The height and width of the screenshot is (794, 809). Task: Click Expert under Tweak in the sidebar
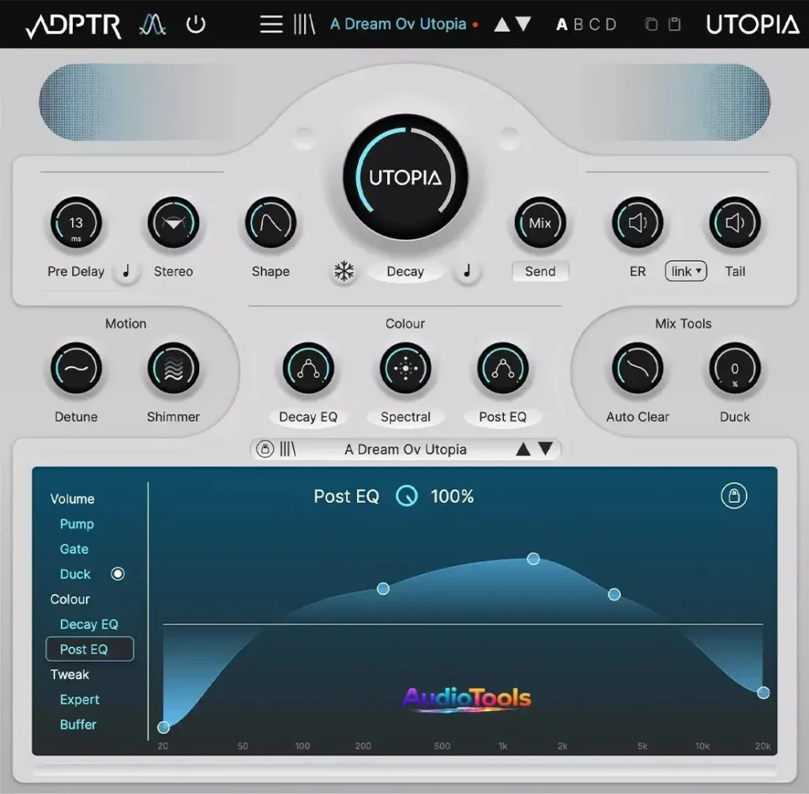79,700
